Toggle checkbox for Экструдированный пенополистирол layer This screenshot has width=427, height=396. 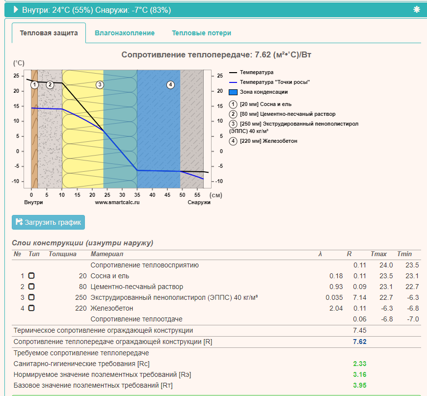(x=31, y=297)
